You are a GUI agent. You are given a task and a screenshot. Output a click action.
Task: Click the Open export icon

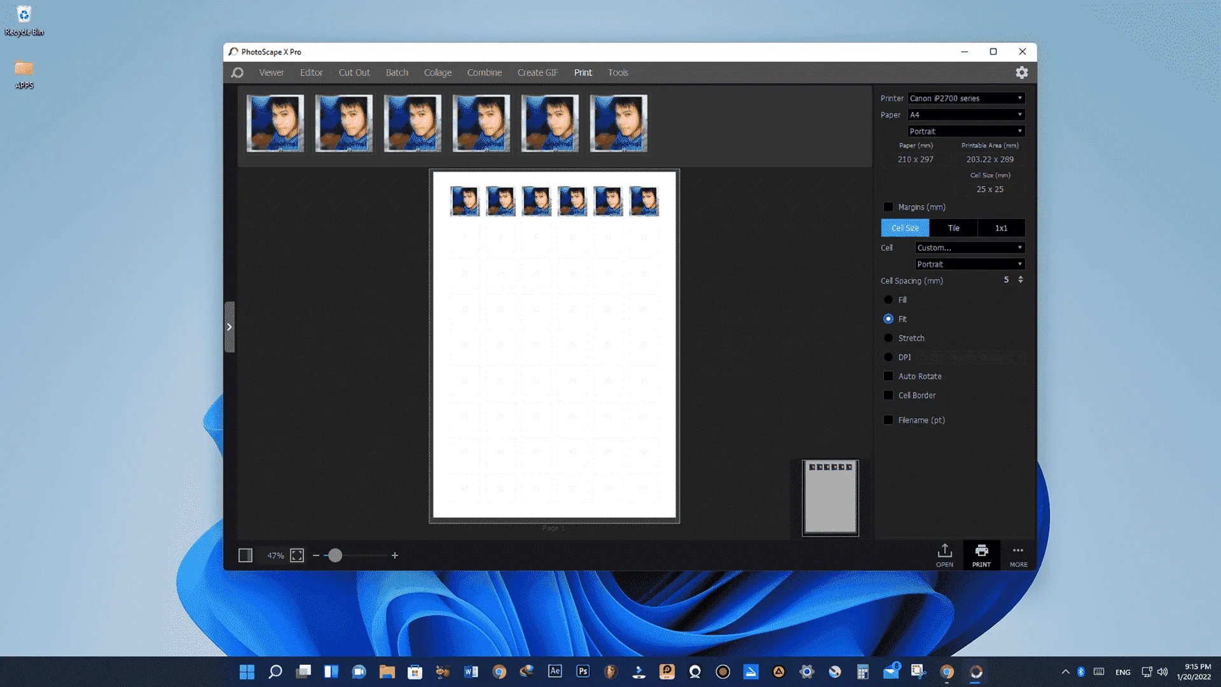[944, 555]
